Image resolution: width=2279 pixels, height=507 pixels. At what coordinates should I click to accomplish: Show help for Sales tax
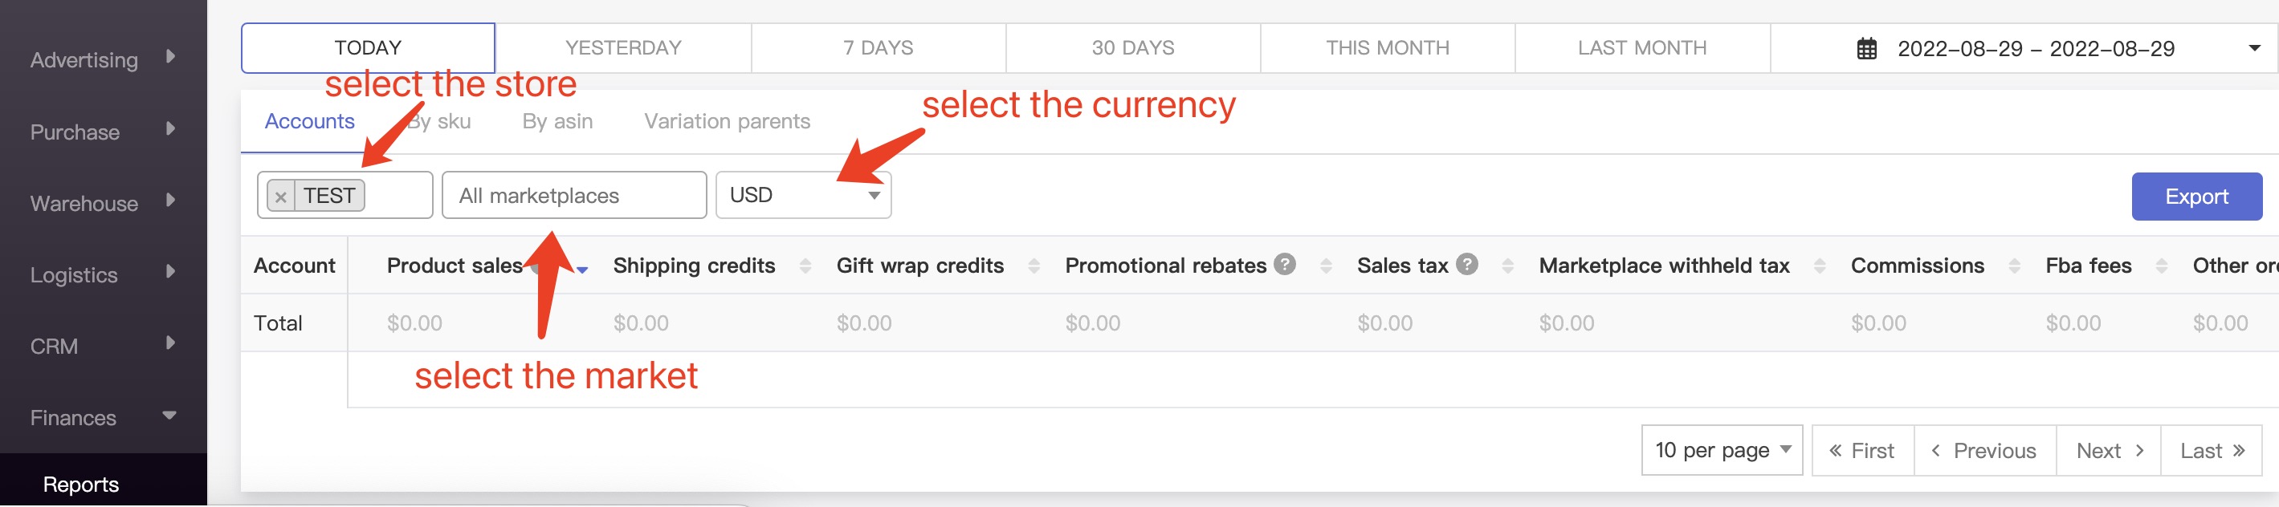point(1467,264)
